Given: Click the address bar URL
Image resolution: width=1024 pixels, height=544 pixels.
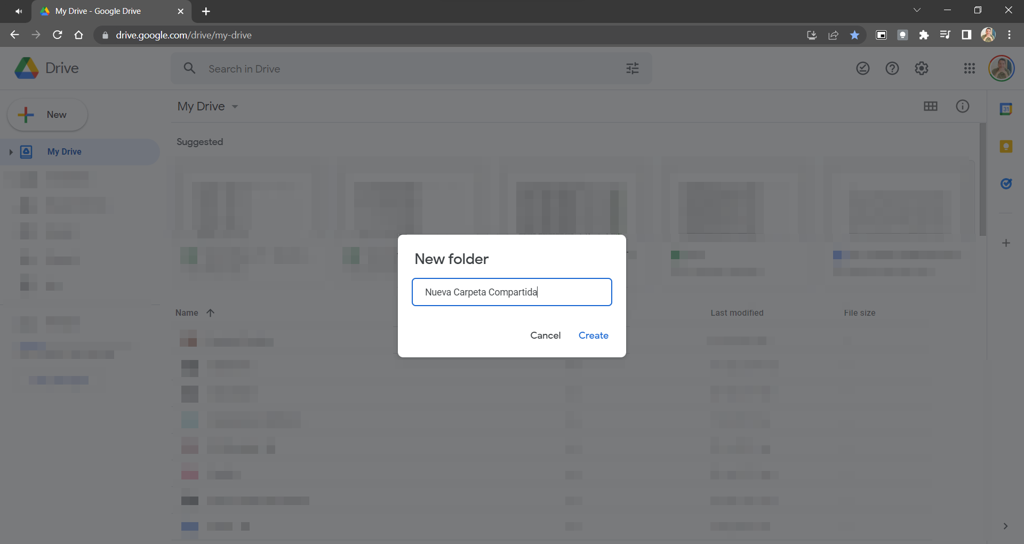Looking at the screenshot, I should (x=183, y=35).
